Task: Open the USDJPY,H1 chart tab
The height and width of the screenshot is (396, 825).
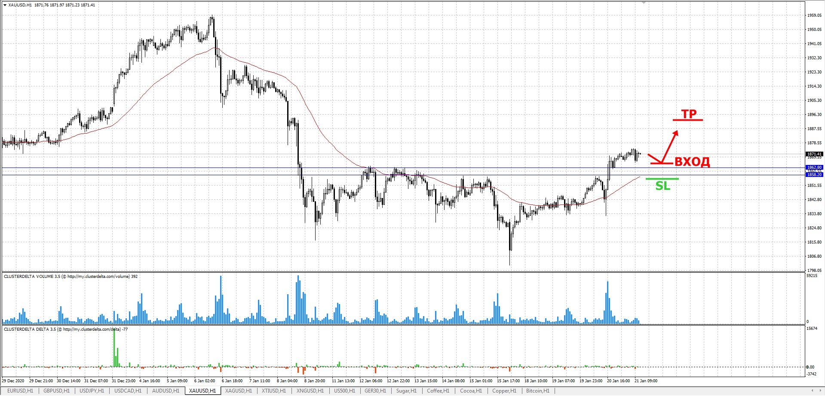Action: pyautogui.click(x=92, y=391)
